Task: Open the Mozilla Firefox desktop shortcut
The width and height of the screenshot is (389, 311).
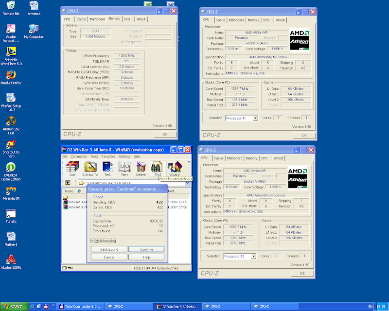Action: [11, 74]
